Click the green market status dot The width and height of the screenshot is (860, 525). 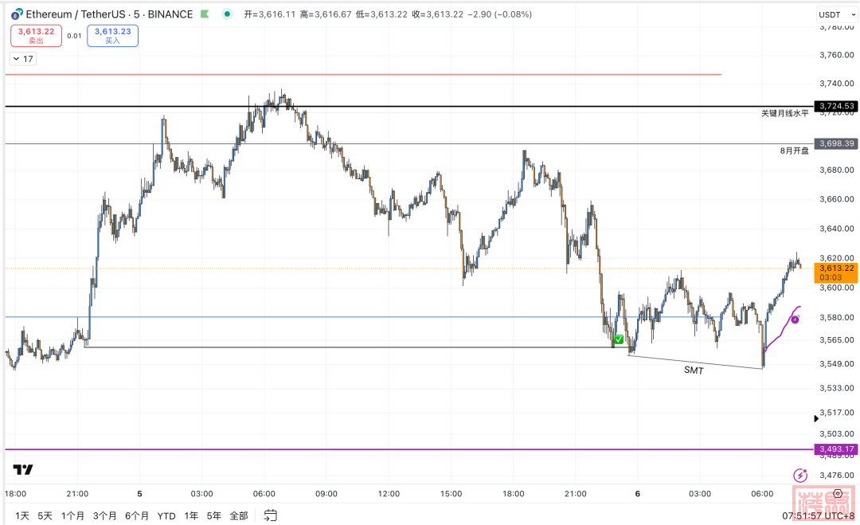(x=228, y=14)
